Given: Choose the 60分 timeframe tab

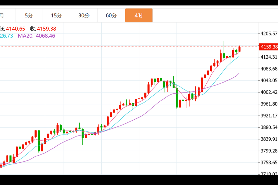Looking at the screenshot, I should [x=111, y=15].
